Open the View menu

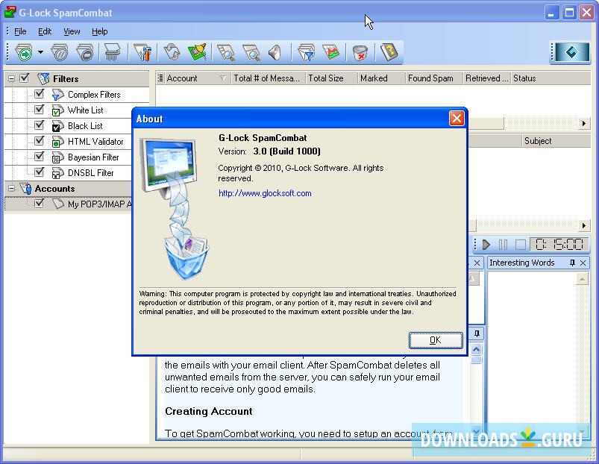72,31
